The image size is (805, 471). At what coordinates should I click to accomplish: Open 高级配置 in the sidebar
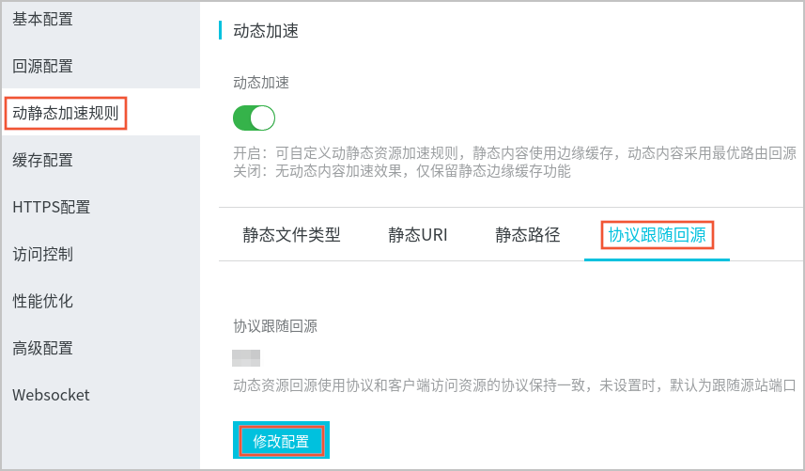click(42, 348)
